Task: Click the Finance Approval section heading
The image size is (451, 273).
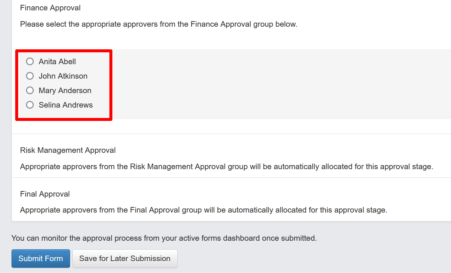Action: (50, 8)
